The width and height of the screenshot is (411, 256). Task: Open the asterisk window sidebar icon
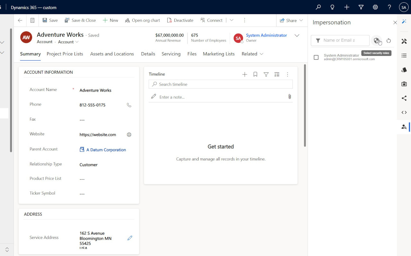[404, 84]
